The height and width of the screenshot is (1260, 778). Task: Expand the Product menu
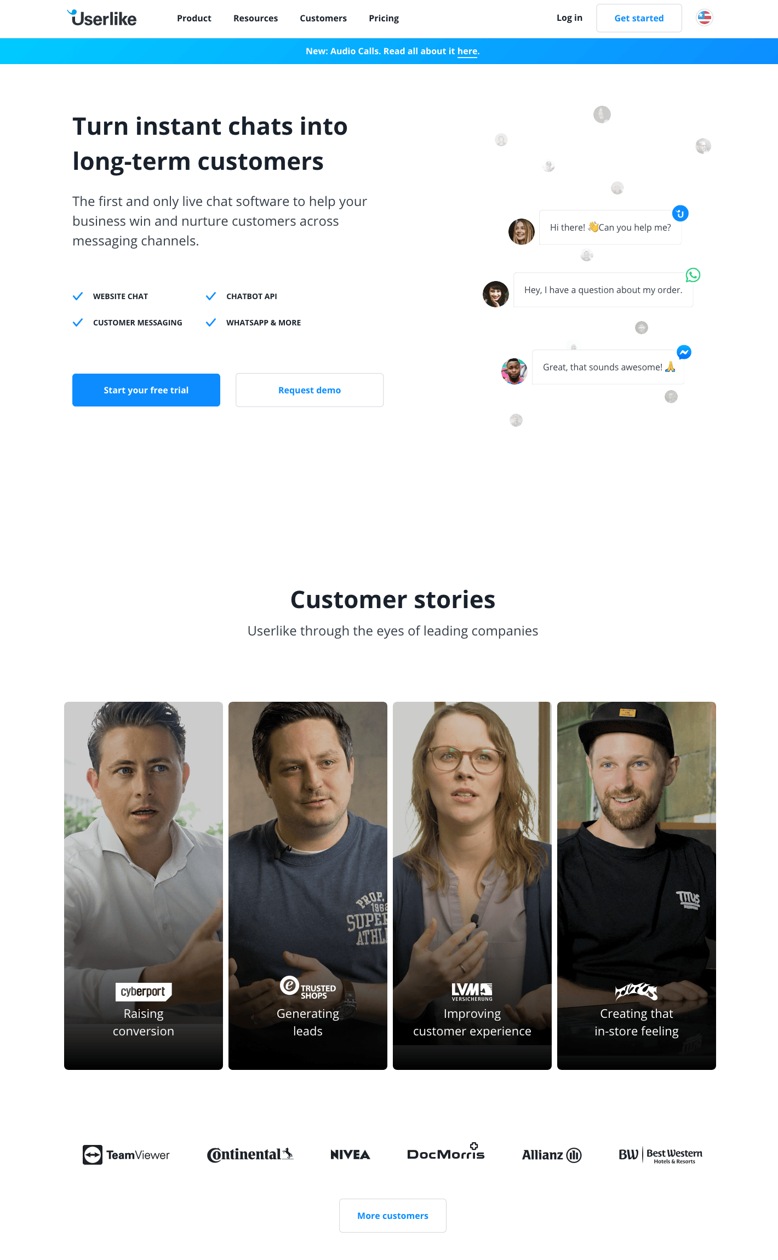[194, 18]
